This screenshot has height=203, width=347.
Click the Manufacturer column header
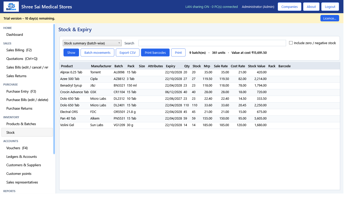point(101,66)
